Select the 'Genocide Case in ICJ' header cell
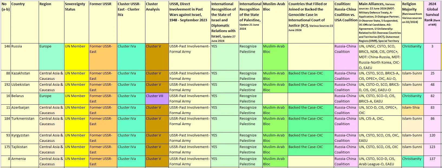Viewport: 442px width, 168px height. (x=311, y=22)
